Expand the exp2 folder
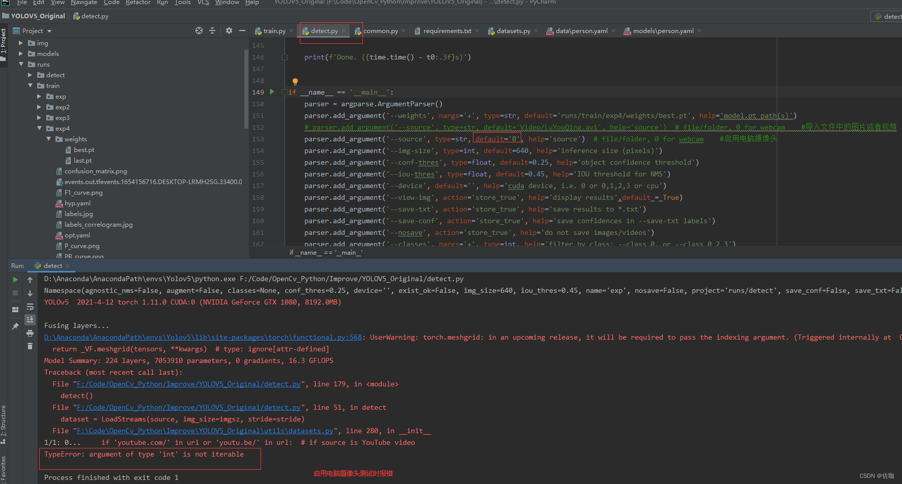The width and height of the screenshot is (902, 484). pos(39,107)
